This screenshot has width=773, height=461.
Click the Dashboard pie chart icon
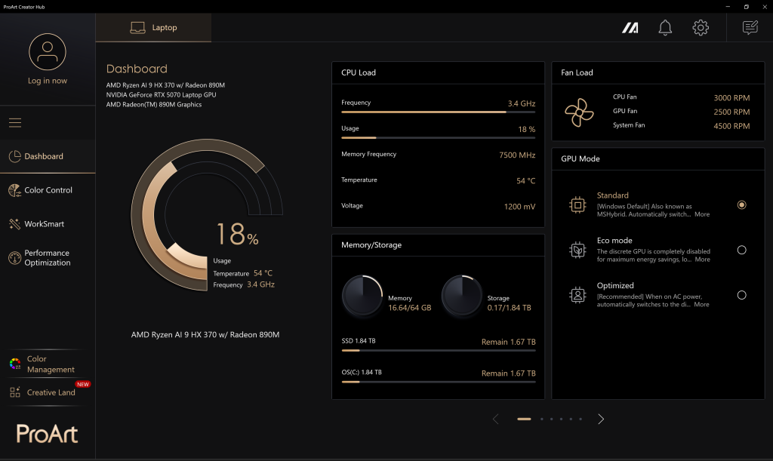pos(15,156)
